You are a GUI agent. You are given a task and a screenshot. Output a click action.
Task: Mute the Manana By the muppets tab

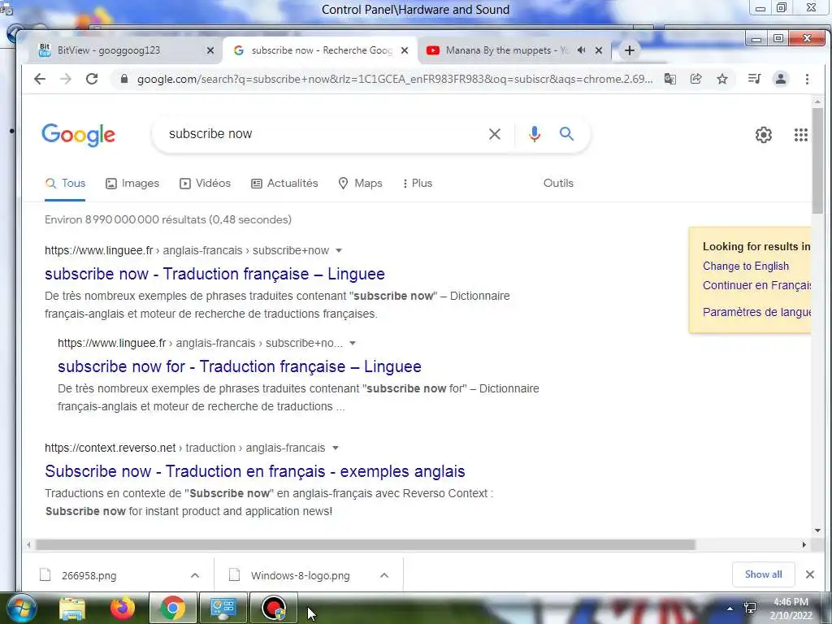pos(581,50)
